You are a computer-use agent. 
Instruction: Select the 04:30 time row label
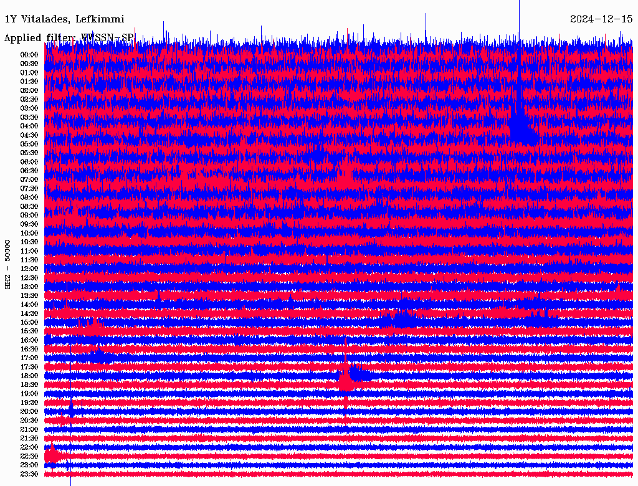(x=29, y=135)
